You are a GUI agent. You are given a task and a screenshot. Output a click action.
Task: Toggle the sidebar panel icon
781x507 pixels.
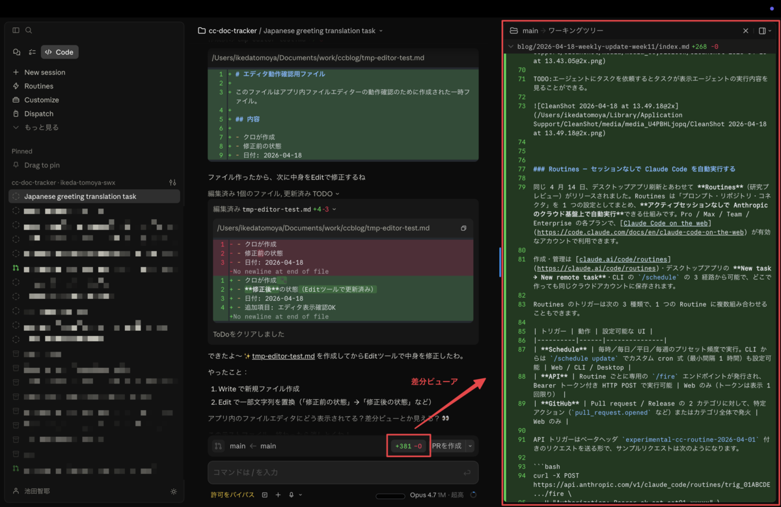pyautogui.click(x=16, y=31)
